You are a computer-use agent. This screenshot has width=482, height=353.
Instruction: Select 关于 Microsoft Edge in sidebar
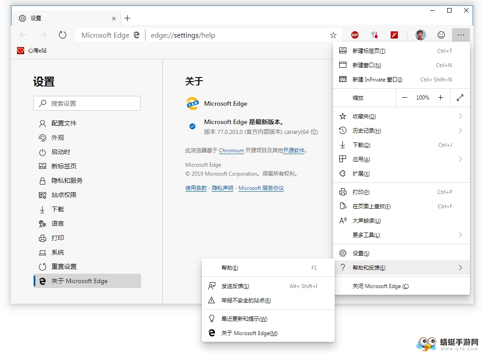(87, 281)
